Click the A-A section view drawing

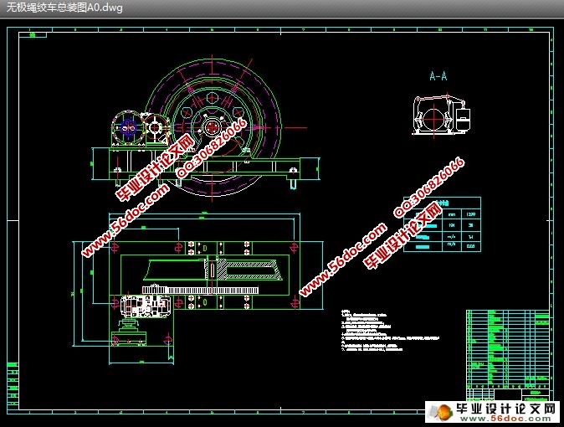(438, 114)
